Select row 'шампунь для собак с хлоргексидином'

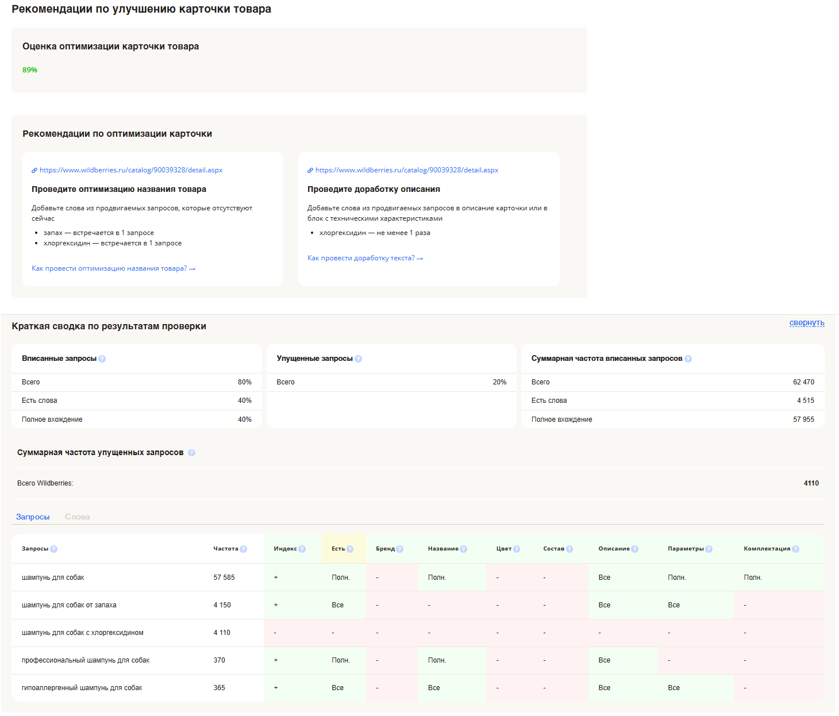click(83, 633)
